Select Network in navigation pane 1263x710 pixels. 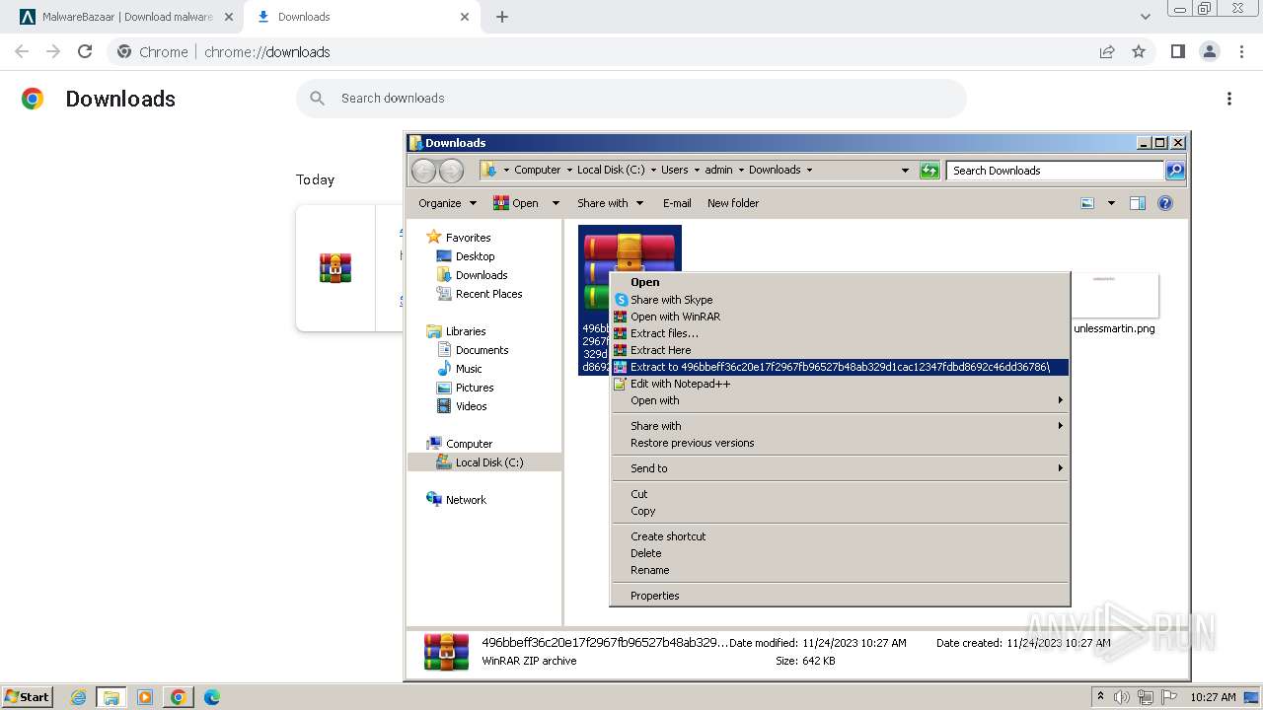466,500
